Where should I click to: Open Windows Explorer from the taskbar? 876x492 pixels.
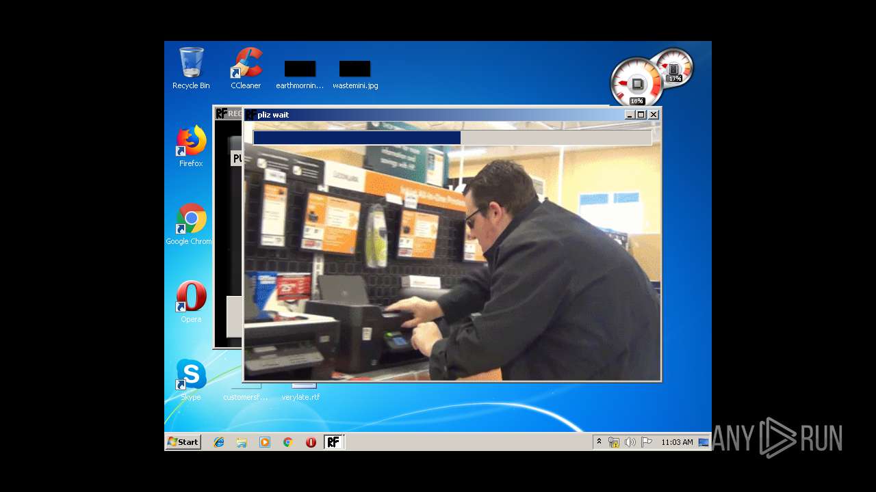point(242,442)
